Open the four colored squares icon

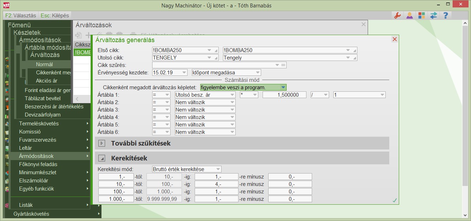click(421, 16)
